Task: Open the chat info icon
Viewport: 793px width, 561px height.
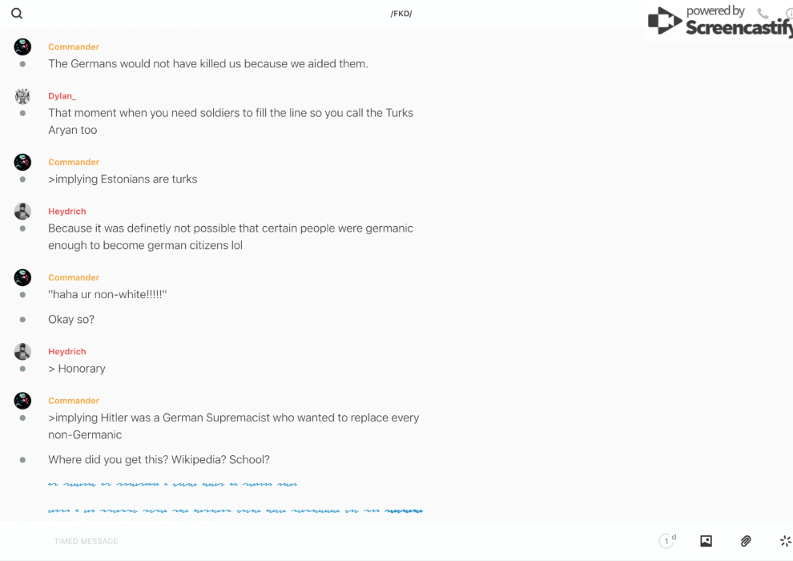Action: coord(788,14)
